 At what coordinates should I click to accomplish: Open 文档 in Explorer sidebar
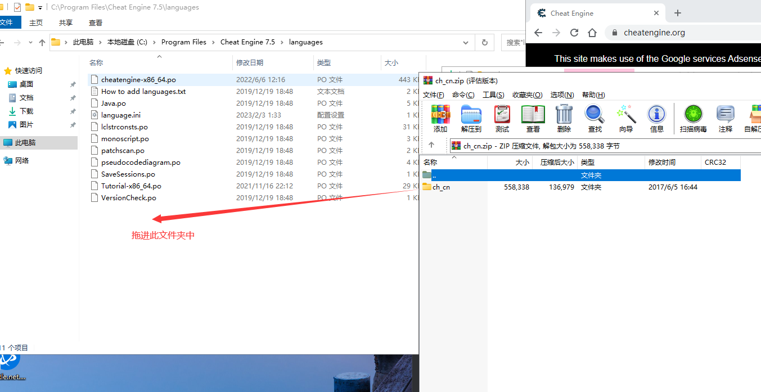click(26, 98)
